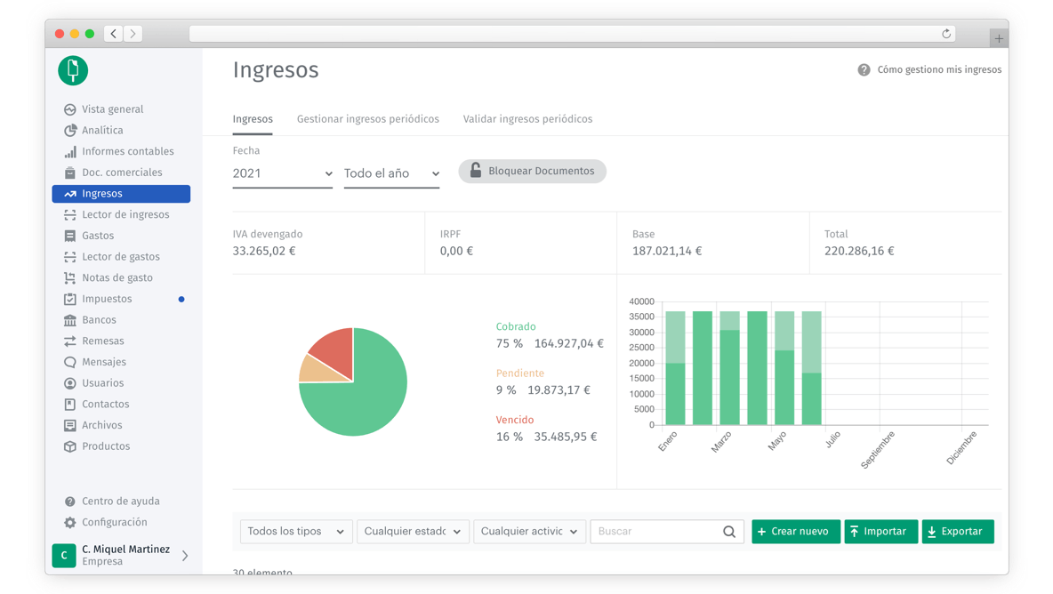1053x594 pixels.
Task: Open the Todos los tipos filter
Action: pyautogui.click(x=296, y=532)
